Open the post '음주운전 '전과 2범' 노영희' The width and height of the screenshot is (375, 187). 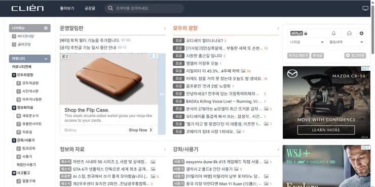[208, 86]
